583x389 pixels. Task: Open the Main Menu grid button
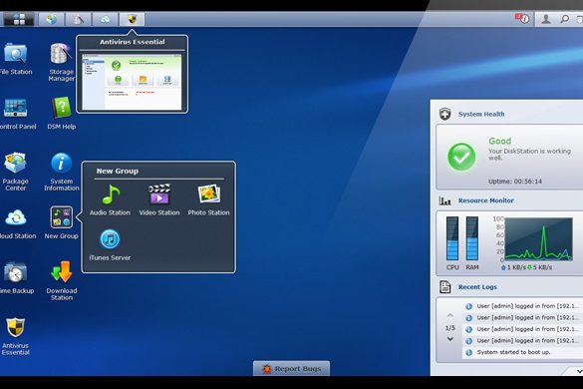[x=19, y=19]
